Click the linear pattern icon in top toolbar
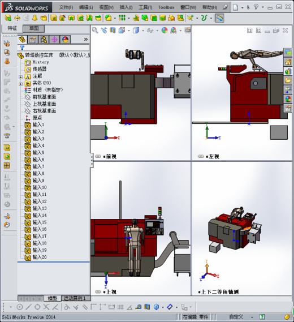The image size is (294, 322). click(122, 18)
